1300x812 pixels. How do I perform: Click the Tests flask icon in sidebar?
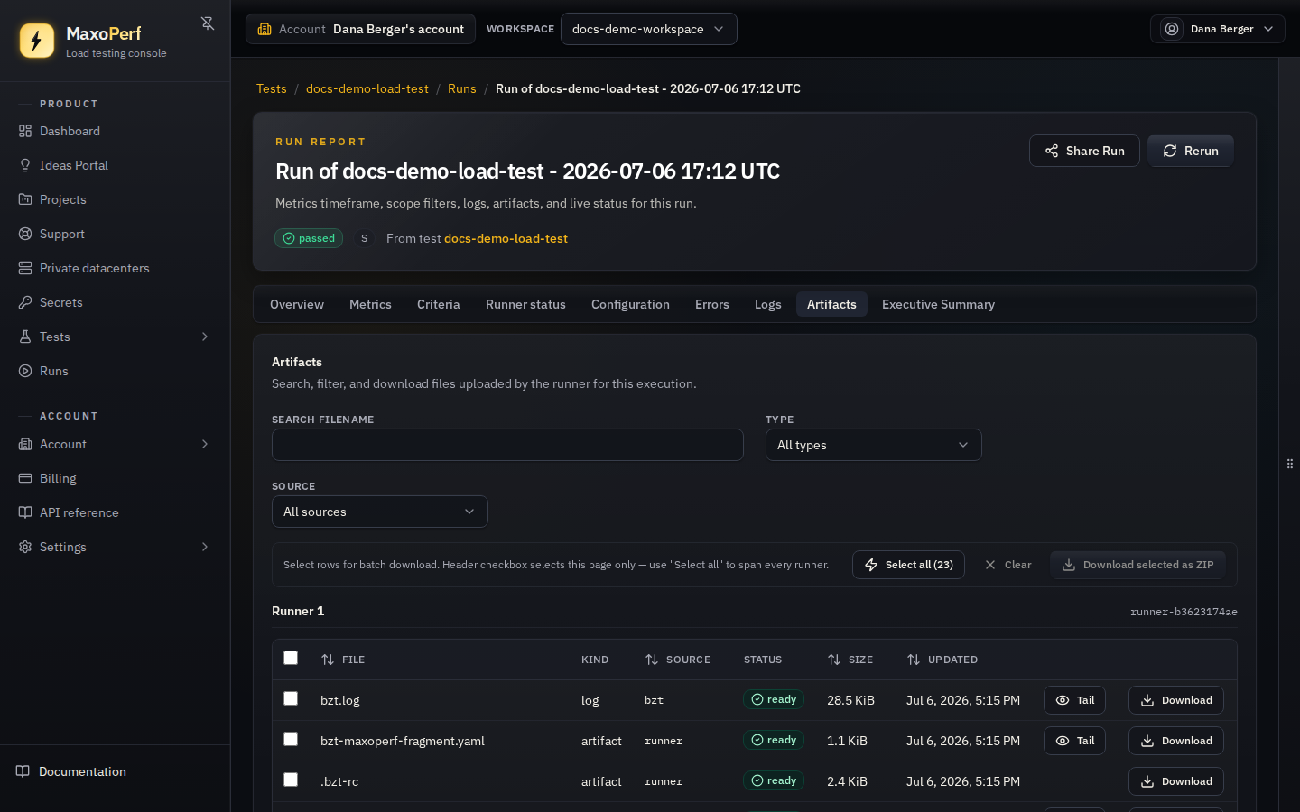point(25,337)
